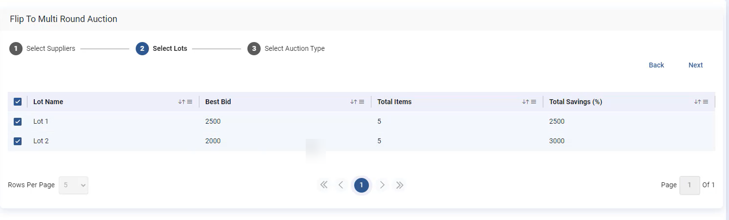Image resolution: width=729 pixels, height=220 pixels.
Task: Uncheck the Lot 1 checkbox
Action: pyautogui.click(x=18, y=121)
